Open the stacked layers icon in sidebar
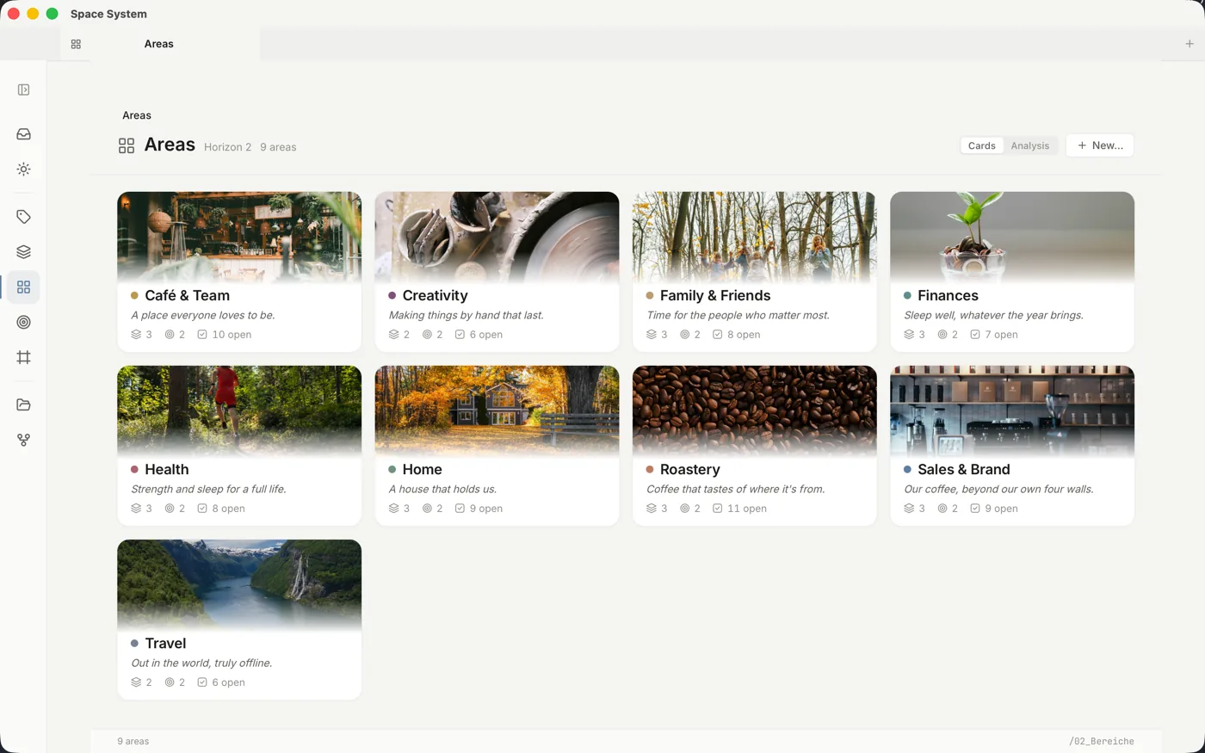This screenshot has width=1205, height=753. point(23,252)
